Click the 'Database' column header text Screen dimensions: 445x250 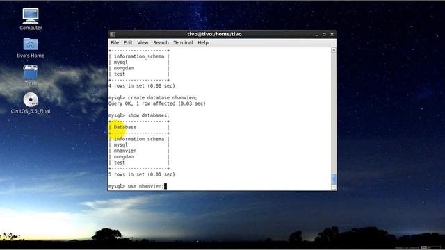[125, 127]
